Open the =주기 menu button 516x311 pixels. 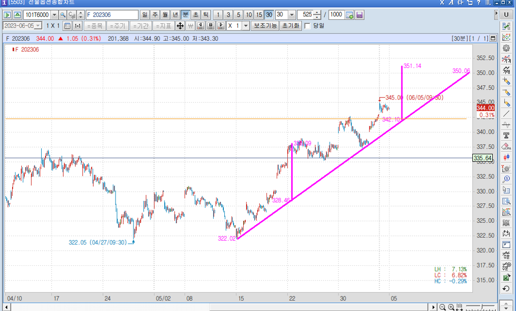point(117,26)
